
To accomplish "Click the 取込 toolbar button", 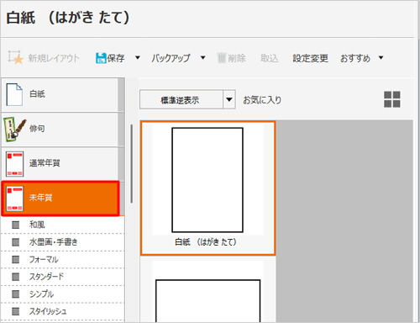I will coord(270,58).
